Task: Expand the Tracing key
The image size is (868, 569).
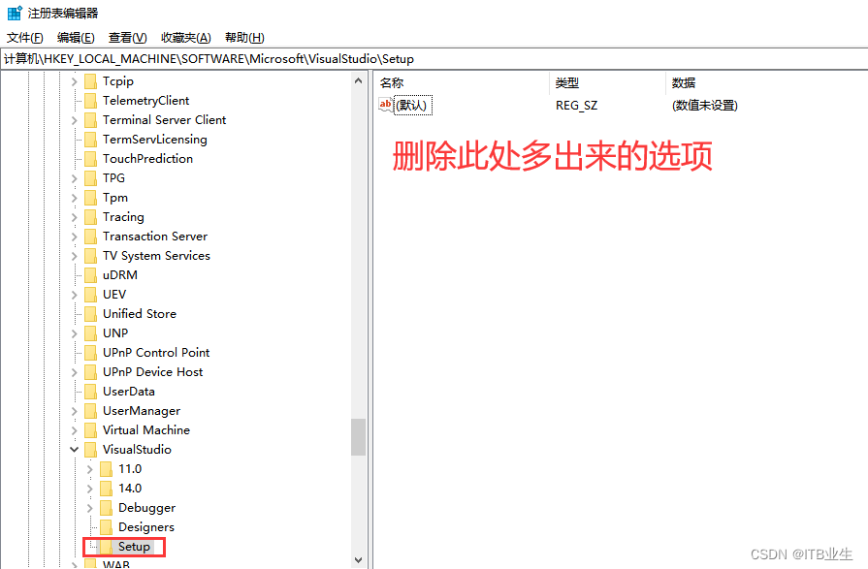Action: coord(74,217)
